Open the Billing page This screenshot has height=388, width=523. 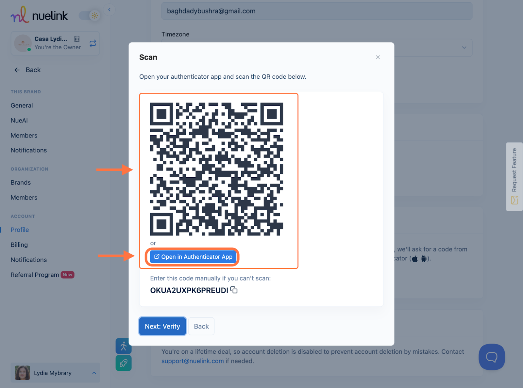coord(19,245)
